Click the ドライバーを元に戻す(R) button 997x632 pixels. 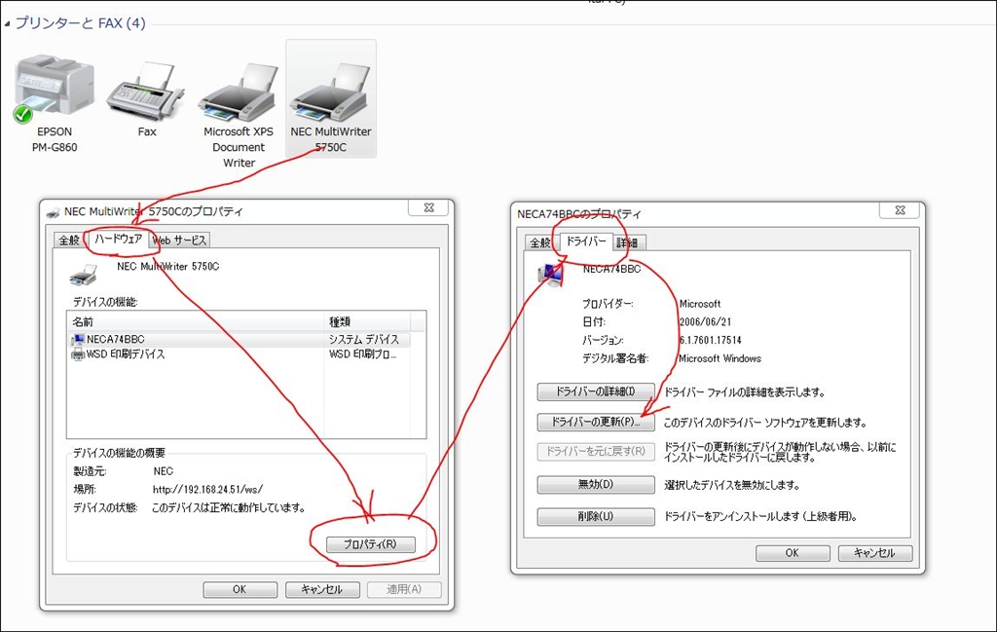coord(596,452)
